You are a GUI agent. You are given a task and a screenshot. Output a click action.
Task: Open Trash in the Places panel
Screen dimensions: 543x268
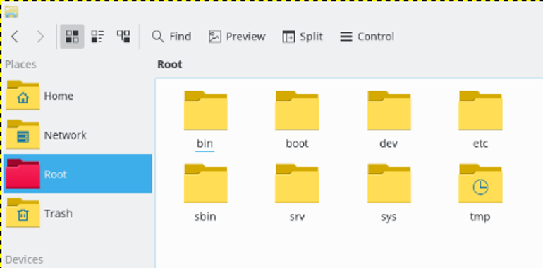[78, 213]
